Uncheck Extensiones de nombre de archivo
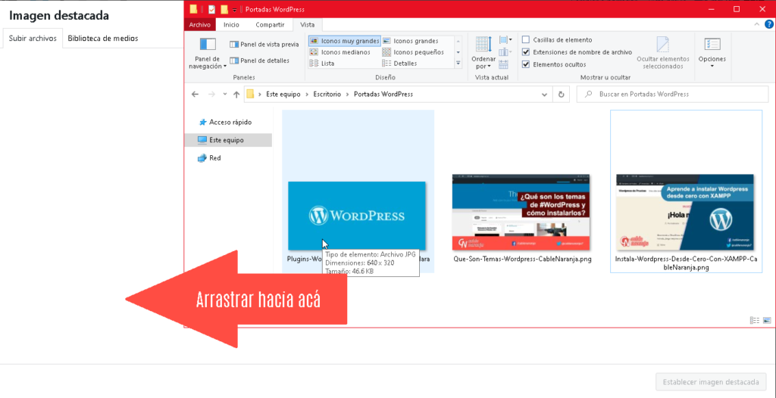 click(526, 52)
